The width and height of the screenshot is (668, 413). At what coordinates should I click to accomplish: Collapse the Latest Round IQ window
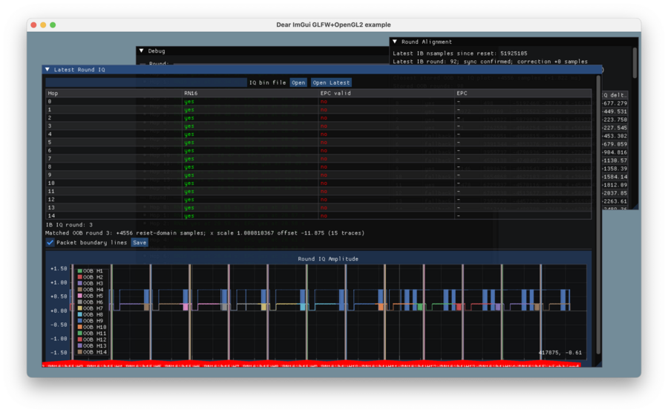coord(48,70)
